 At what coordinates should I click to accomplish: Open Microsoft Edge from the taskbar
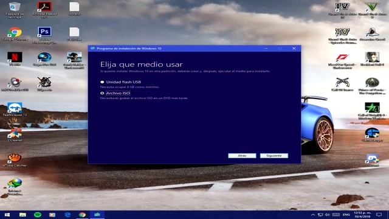[x=67, y=215]
